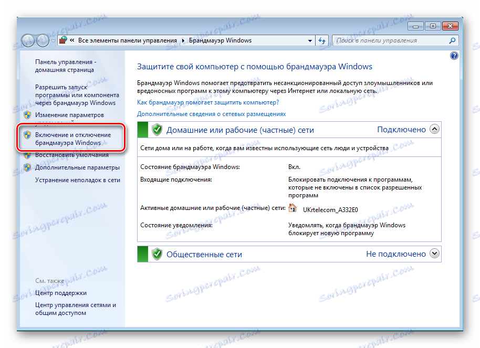Click the back navigation arrow button
Screen dimensions: 480x348
pyautogui.click(x=28, y=40)
